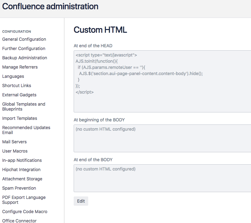
Task: Navigate to Shortcut Links
Action: point(17,86)
